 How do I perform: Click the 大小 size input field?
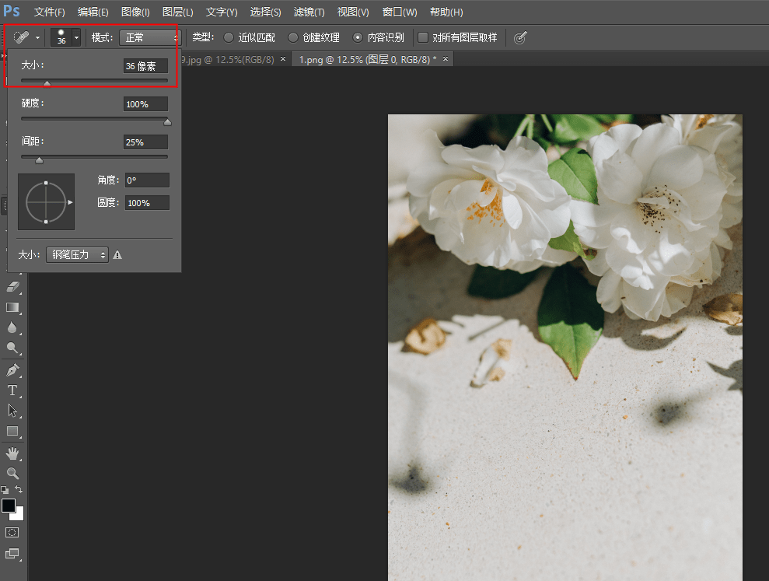(x=145, y=66)
